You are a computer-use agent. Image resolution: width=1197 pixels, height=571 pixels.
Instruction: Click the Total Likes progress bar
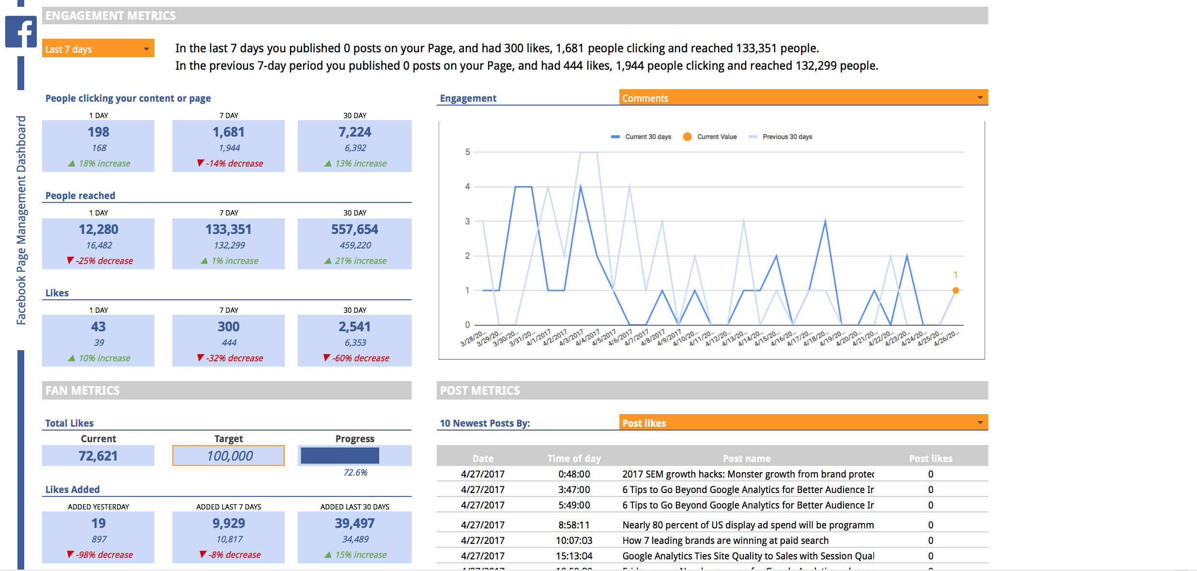[x=340, y=456]
